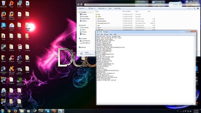Refresh the Explorer address bar
The height and width of the screenshot is (113, 201).
click(x=176, y=5)
